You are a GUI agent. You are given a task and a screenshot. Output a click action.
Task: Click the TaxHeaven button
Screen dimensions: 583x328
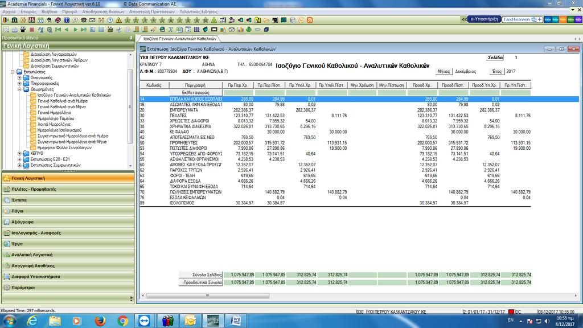[x=522, y=19]
